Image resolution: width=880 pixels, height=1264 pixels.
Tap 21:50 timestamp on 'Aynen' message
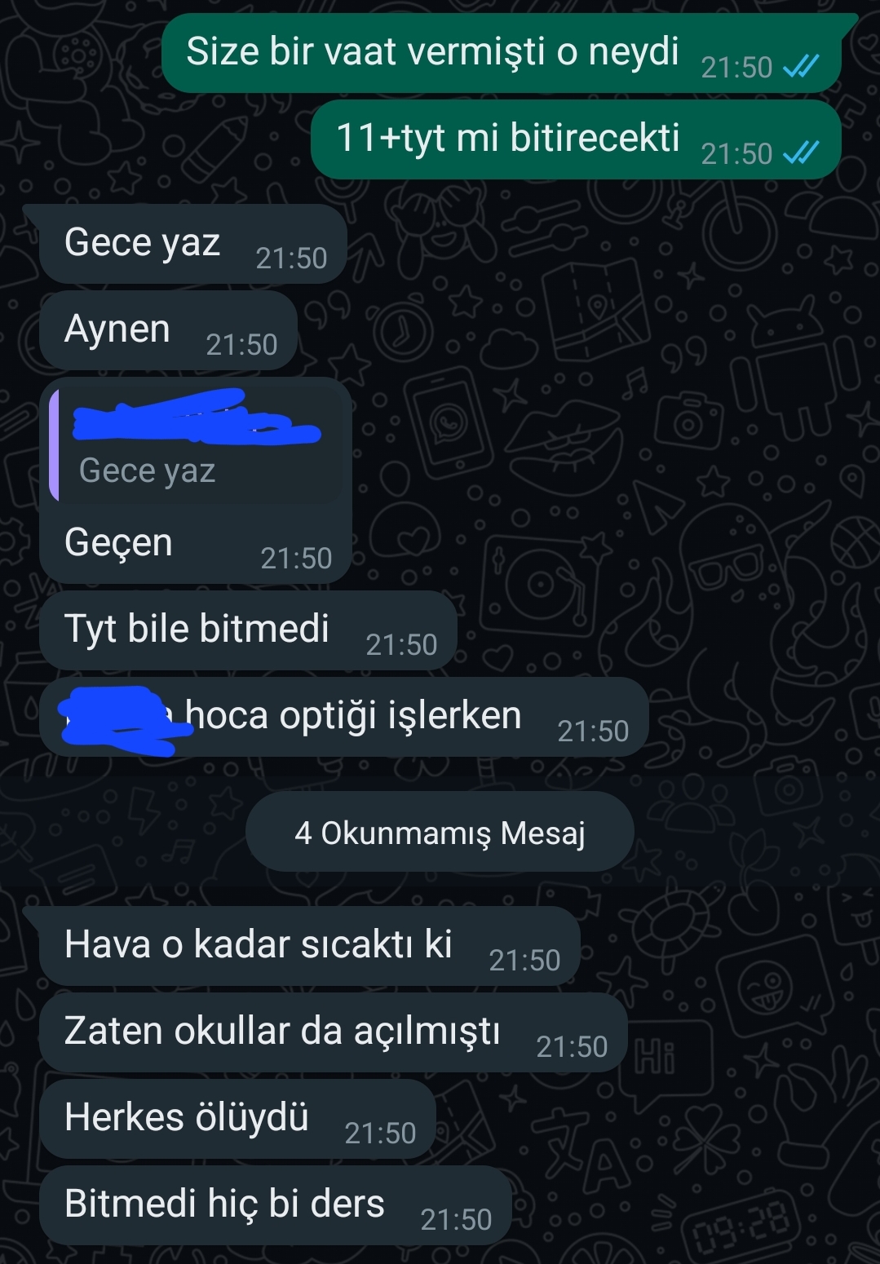(x=241, y=344)
